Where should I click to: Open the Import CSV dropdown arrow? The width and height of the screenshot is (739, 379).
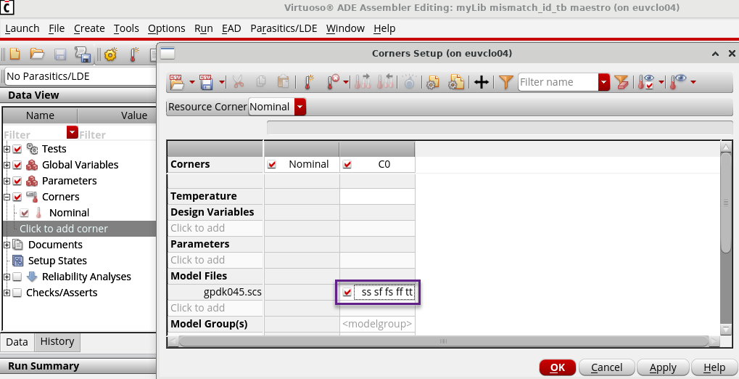click(x=191, y=83)
